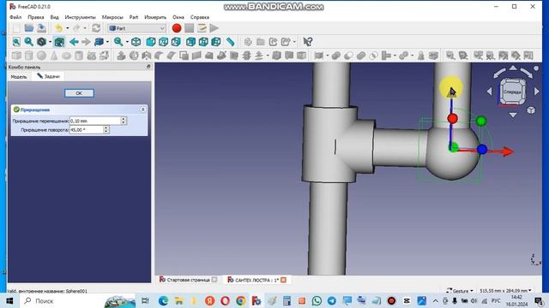Open a file with the folder icon
The width and height of the screenshot is (549, 308).
click(29, 28)
